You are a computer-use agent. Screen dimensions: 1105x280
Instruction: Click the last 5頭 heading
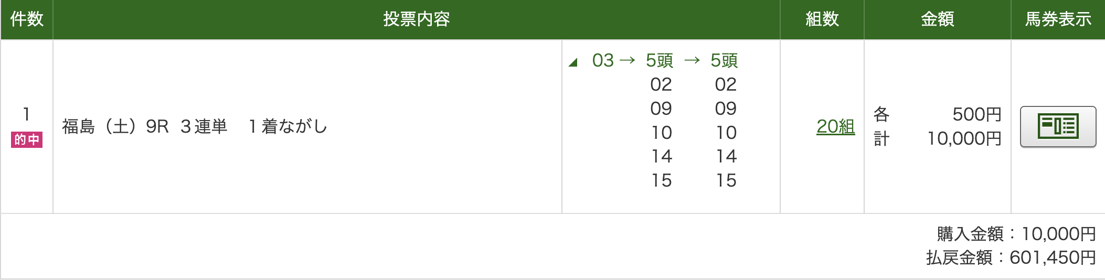[724, 60]
